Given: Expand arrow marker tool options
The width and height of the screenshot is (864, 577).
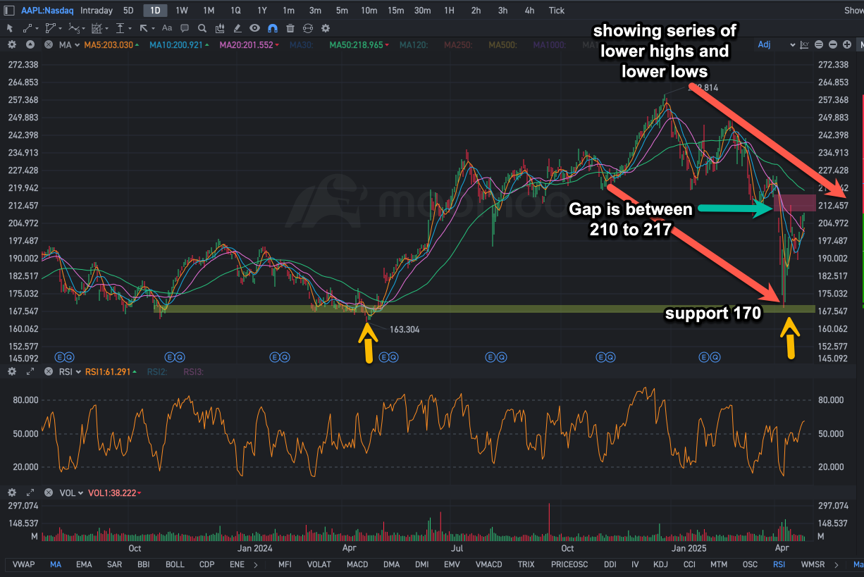Looking at the screenshot, I should coord(153,29).
